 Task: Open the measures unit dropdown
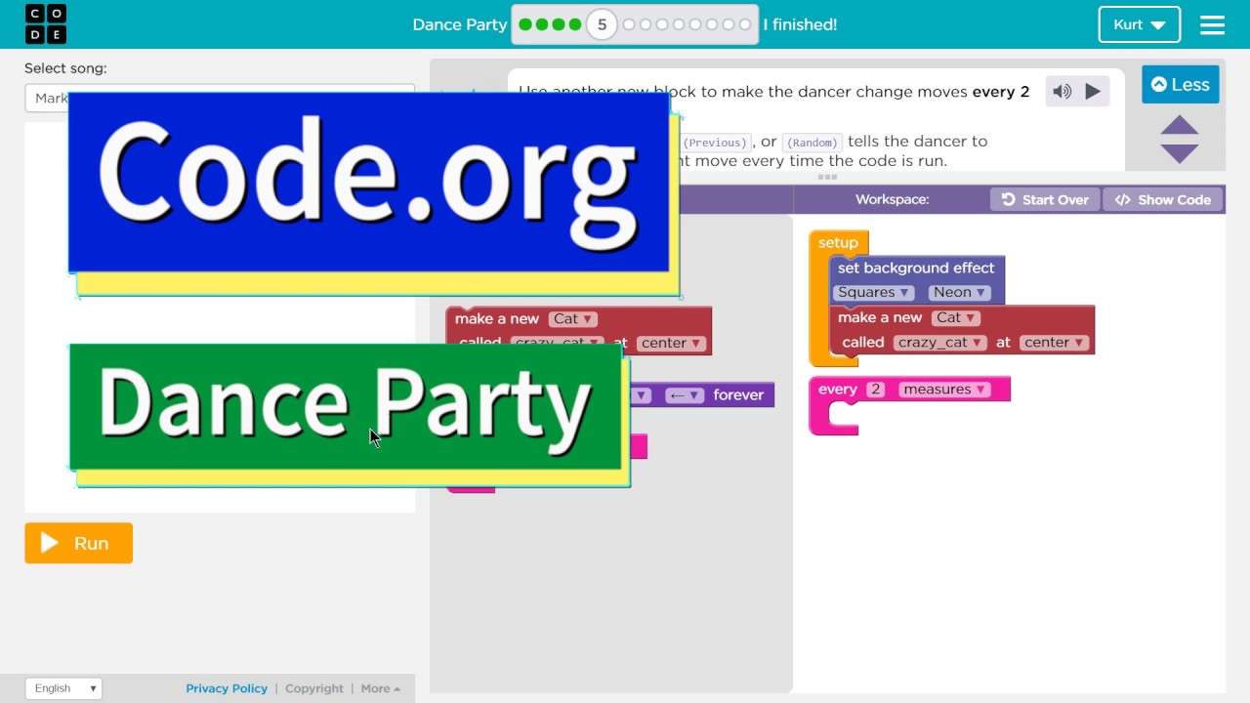[x=943, y=390]
